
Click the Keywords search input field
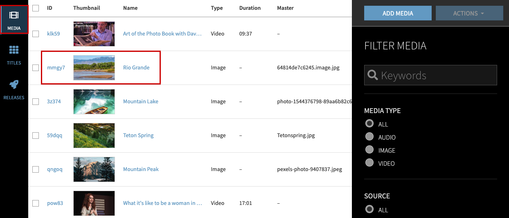[x=430, y=75]
